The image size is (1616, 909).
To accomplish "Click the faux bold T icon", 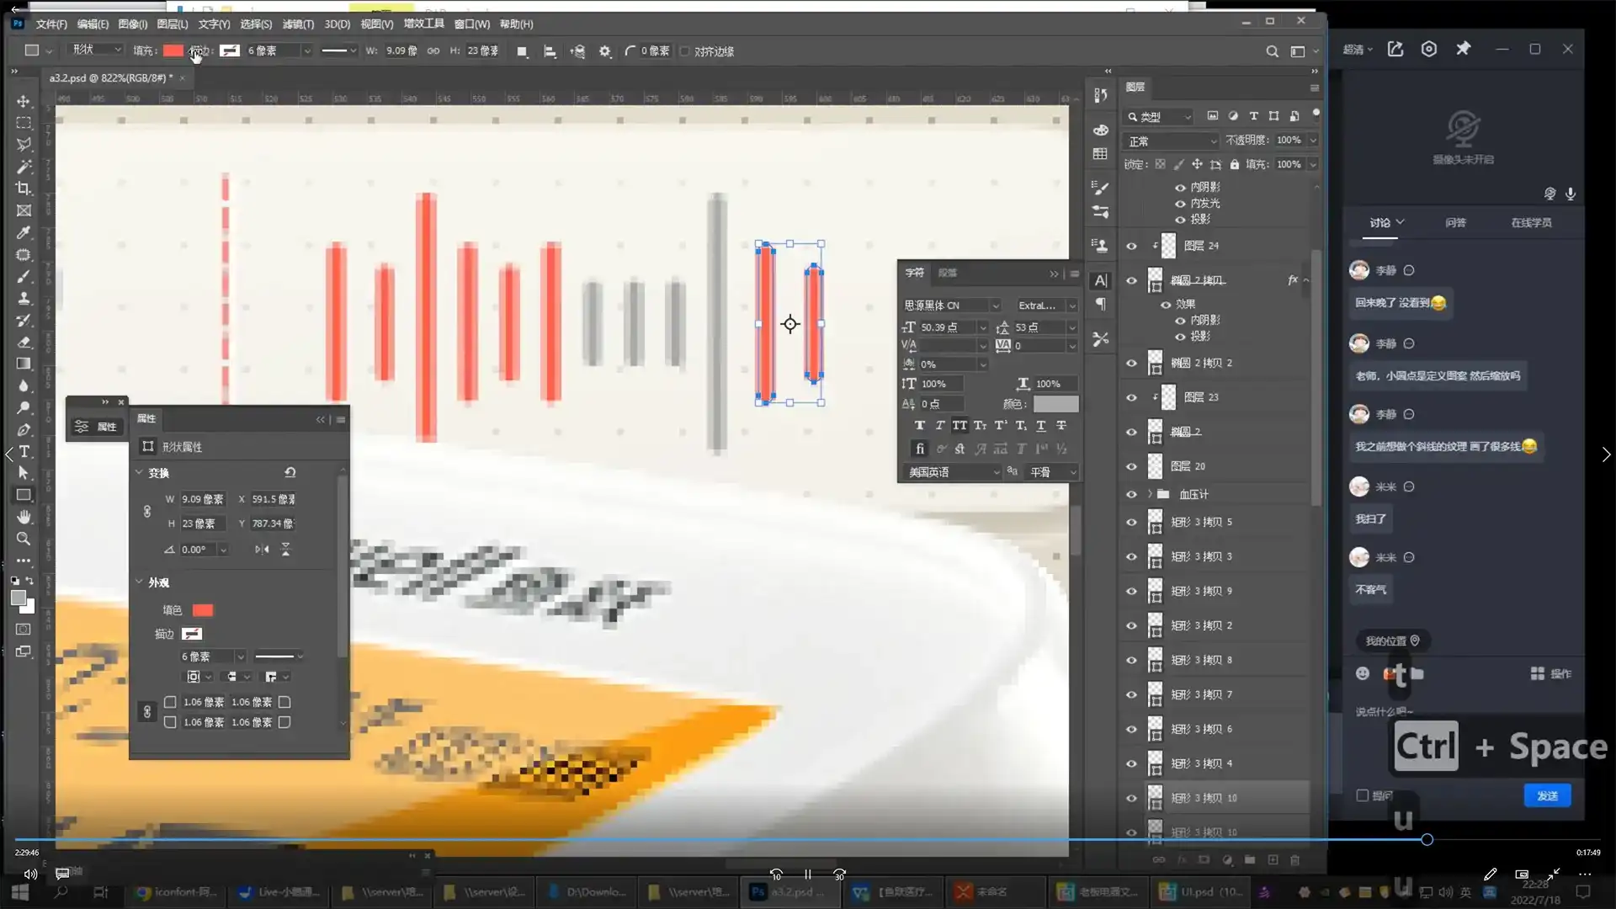I will [x=919, y=426].
